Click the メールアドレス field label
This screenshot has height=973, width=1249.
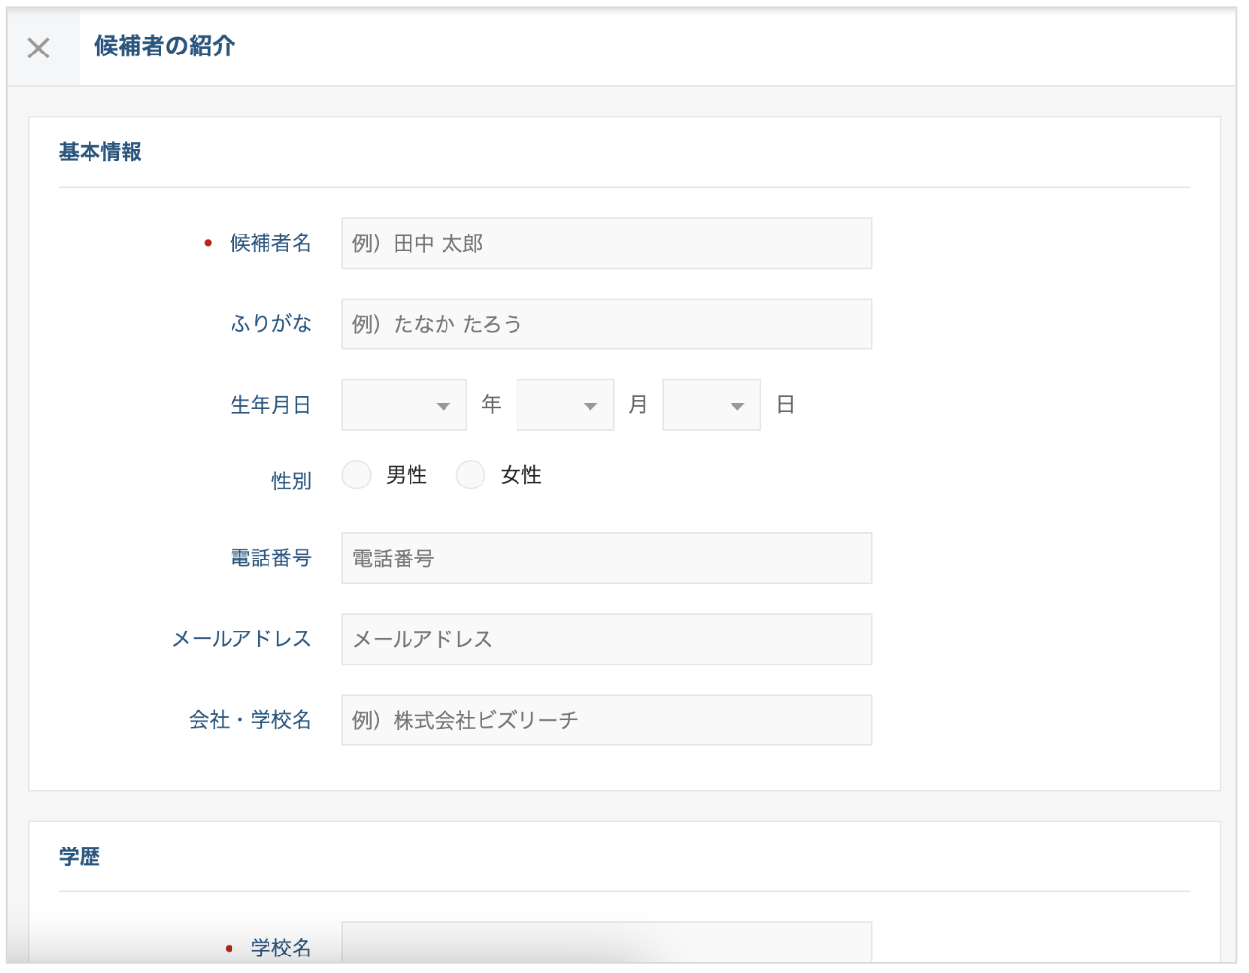(242, 639)
